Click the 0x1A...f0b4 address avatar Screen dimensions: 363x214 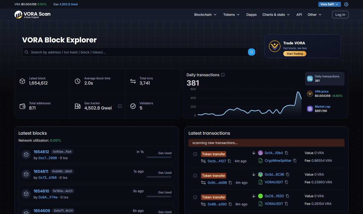260,153
